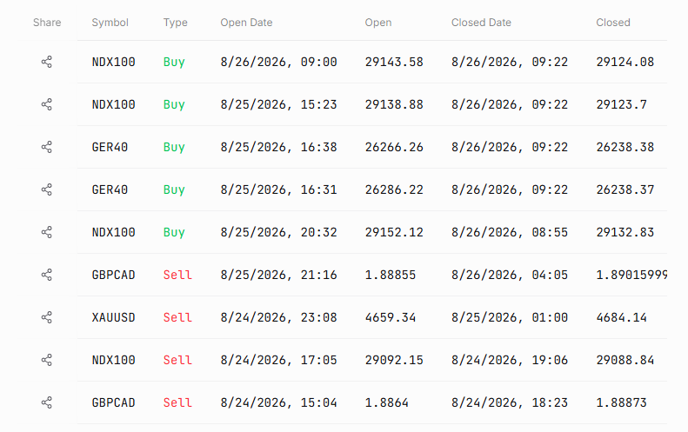Click the Share column header
The width and height of the screenshot is (688, 432).
[47, 23]
